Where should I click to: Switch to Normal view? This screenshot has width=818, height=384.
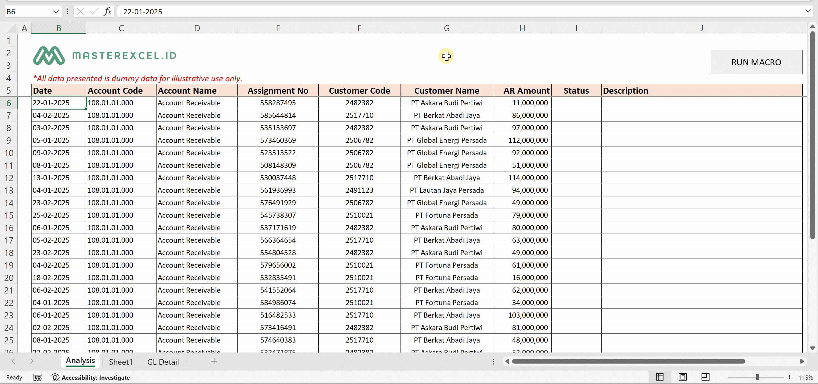pyautogui.click(x=660, y=377)
